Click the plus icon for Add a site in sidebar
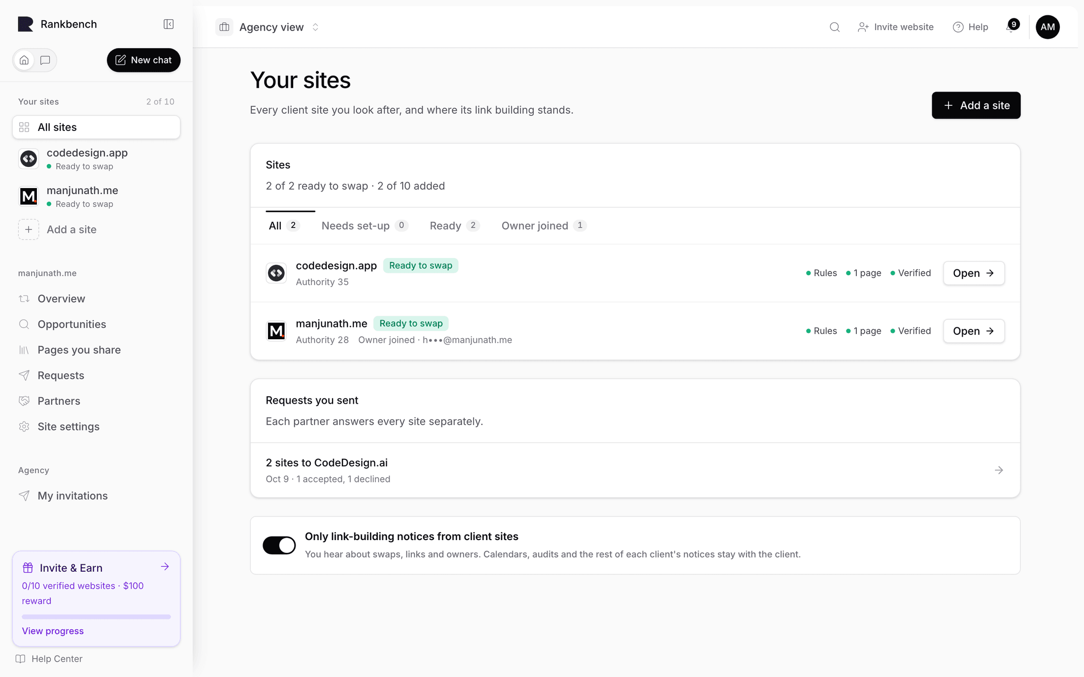The height and width of the screenshot is (677, 1084). tap(29, 229)
